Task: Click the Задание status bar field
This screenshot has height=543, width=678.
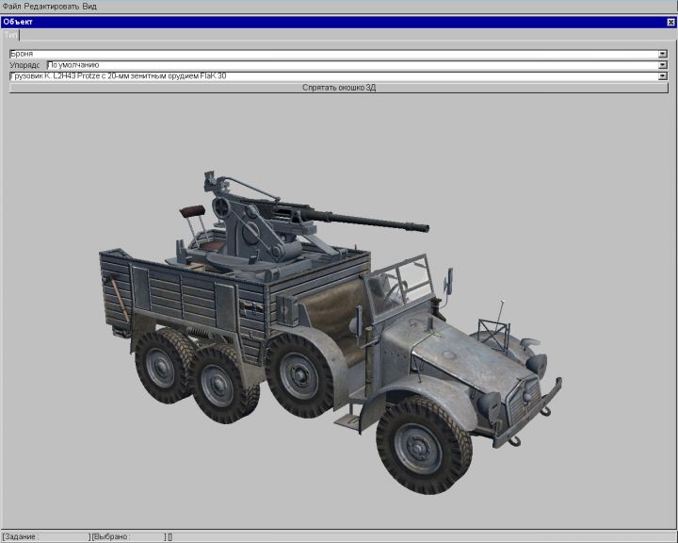Action: [x=47, y=536]
